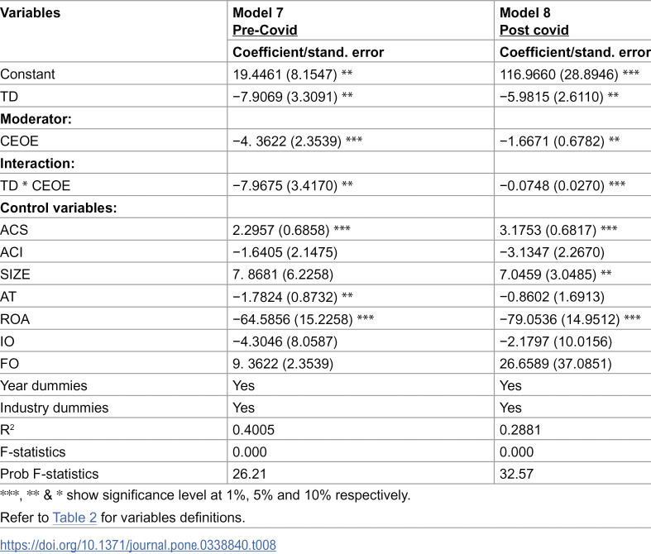Select the Industry dummies row label
This screenshot has height=554, width=651.
click(x=55, y=408)
